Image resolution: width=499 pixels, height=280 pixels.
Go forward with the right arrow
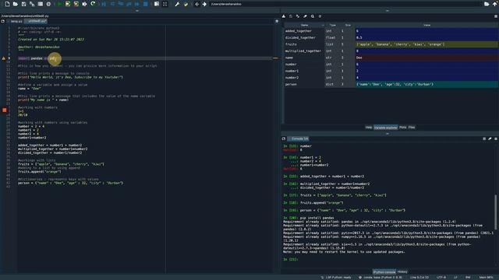204,4
